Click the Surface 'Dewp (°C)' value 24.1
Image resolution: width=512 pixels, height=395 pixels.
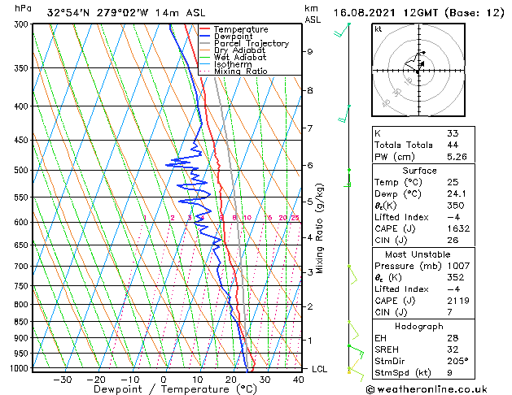click(457, 193)
